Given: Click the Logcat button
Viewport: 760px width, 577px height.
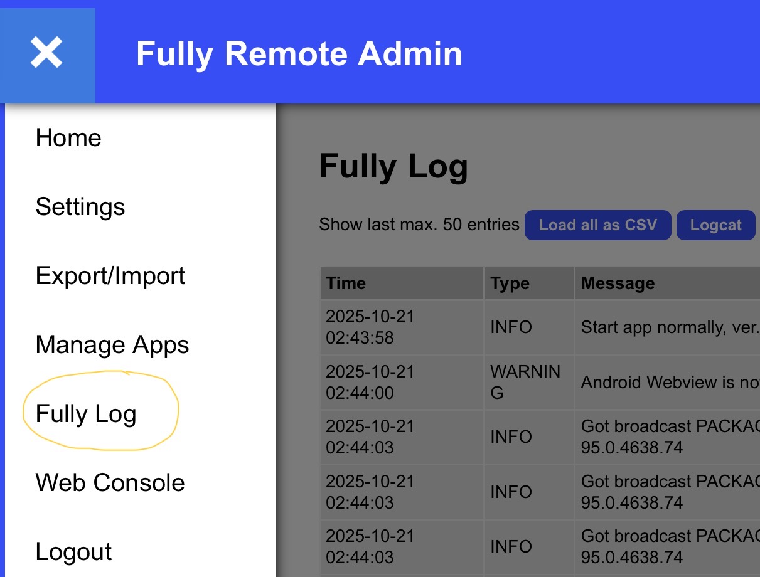Looking at the screenshot, I should pos(715,225).
